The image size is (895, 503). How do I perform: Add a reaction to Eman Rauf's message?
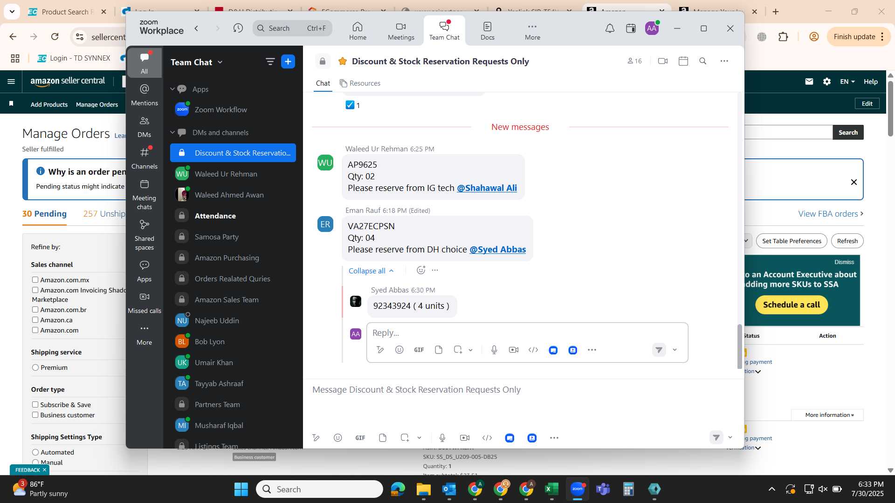click(421, 270)
